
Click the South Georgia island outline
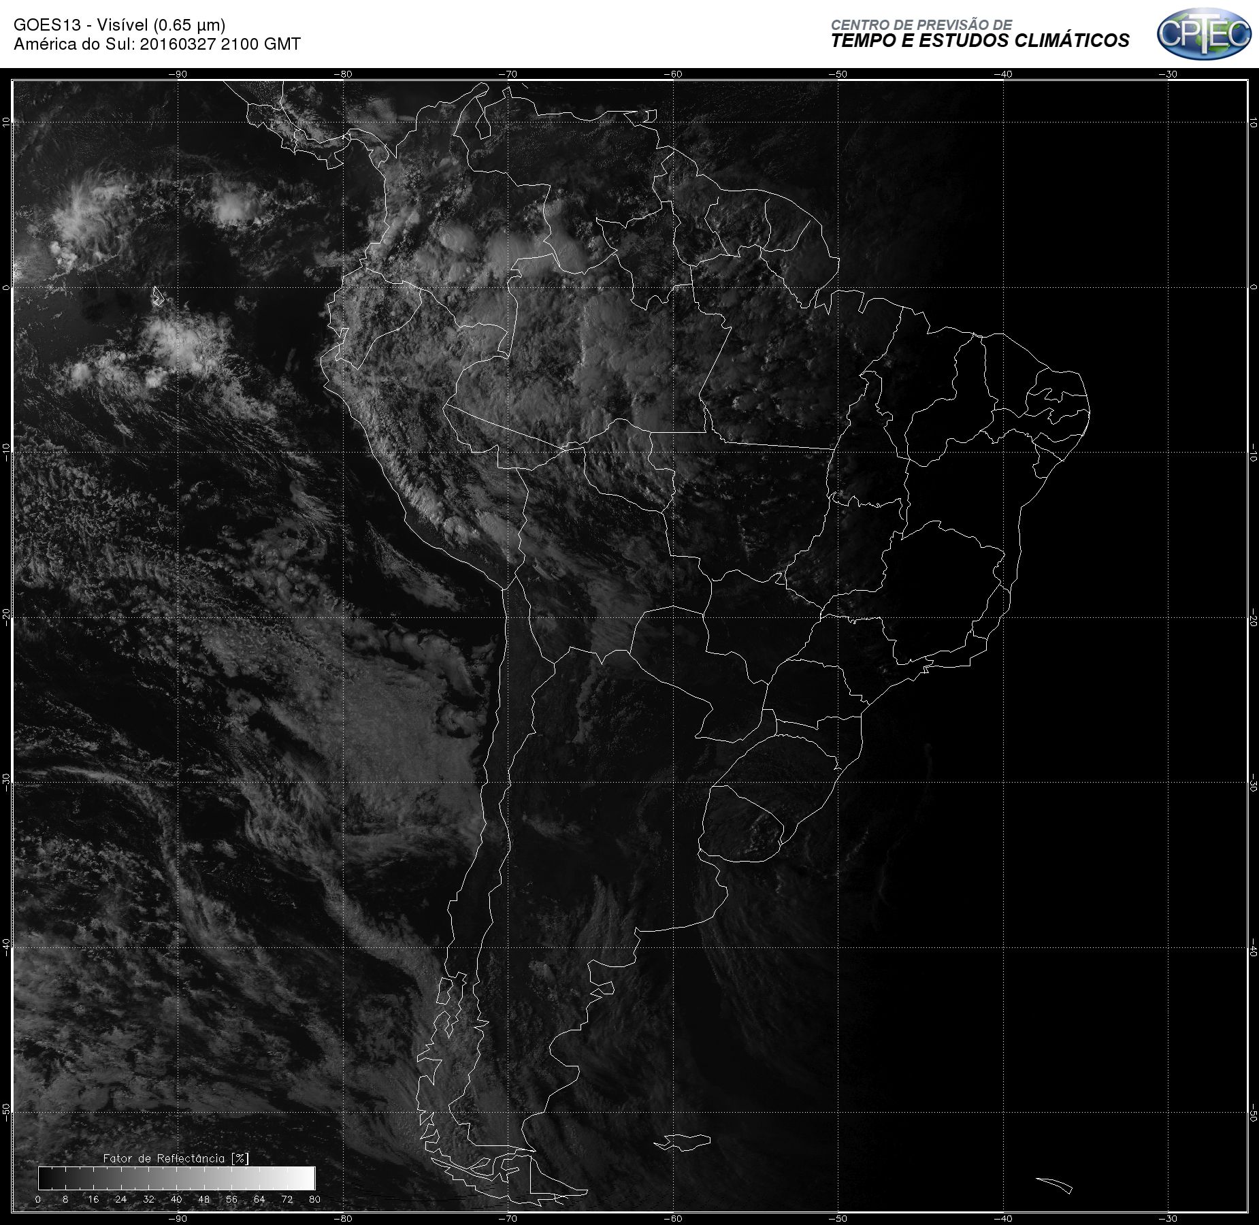[x=1054, y=1185]
